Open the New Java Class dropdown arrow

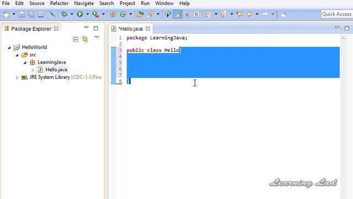point(131,14)
